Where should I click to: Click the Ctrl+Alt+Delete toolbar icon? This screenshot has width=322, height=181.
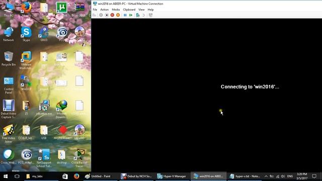click(95, 15)
